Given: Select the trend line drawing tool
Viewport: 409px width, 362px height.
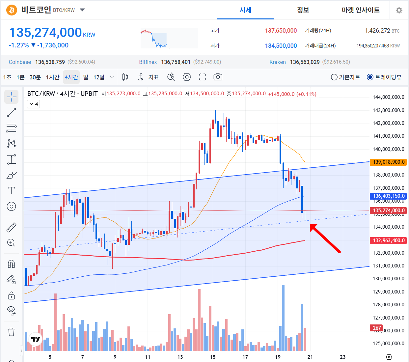Looking at the screenshot, I should pyautogui.click(x=11, y=113).
